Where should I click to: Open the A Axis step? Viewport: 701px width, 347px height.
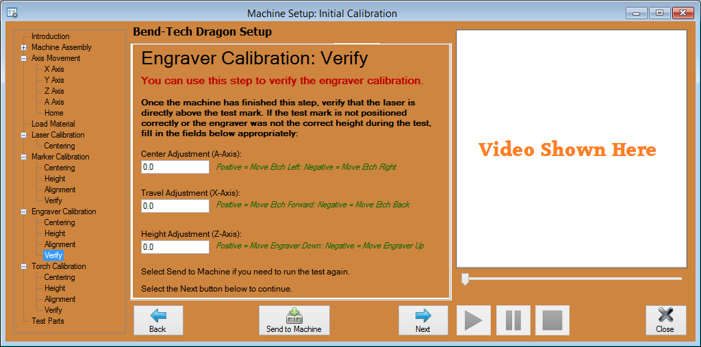[x=54, y=102]
